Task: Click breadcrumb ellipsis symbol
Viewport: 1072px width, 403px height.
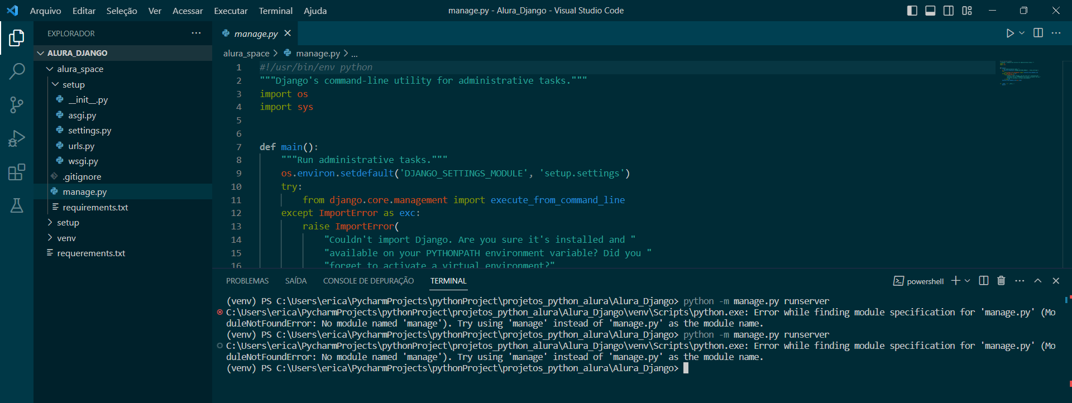Action: [354, 54]
